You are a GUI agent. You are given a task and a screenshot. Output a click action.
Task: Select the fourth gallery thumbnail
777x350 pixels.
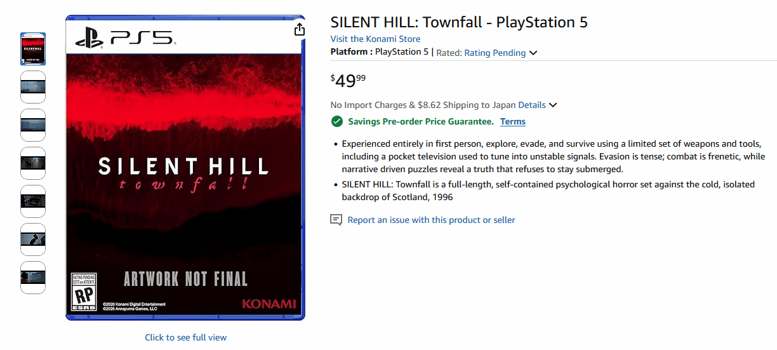point(33,163)
